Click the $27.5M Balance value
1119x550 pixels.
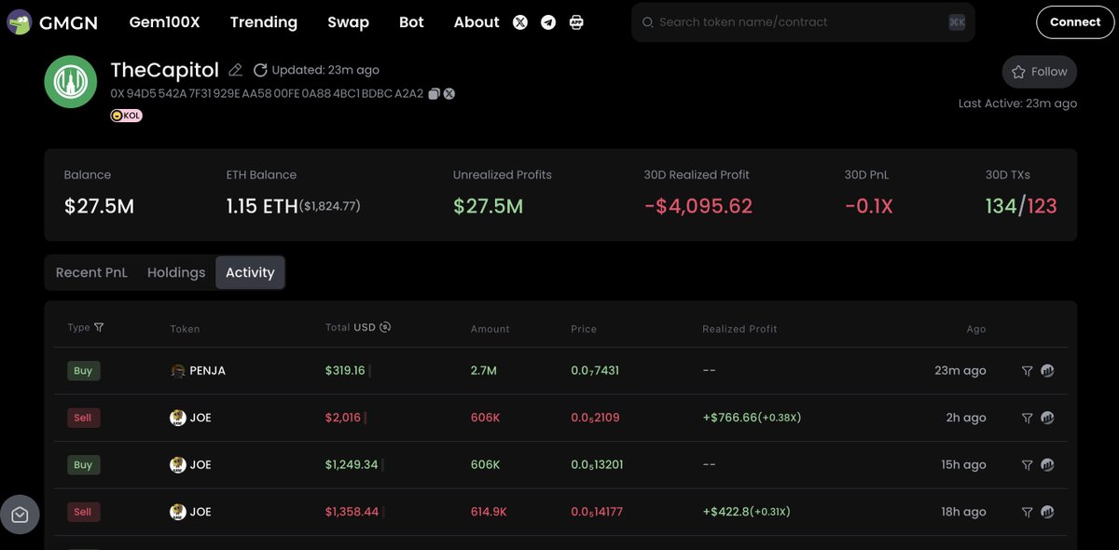(x=99, y=206)
